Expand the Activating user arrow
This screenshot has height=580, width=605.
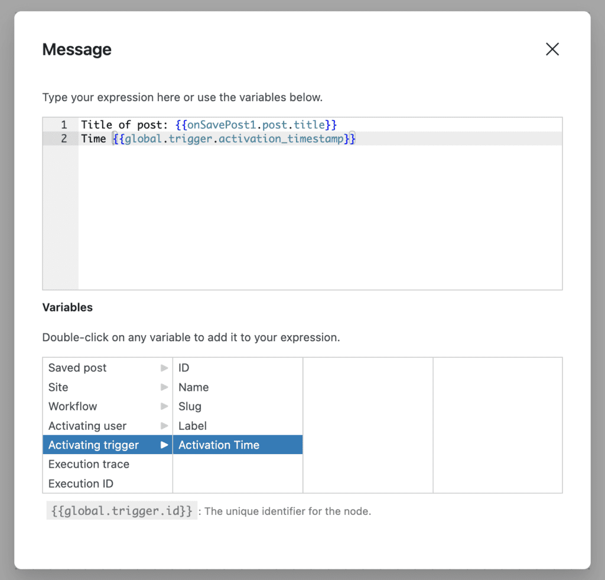164,426
